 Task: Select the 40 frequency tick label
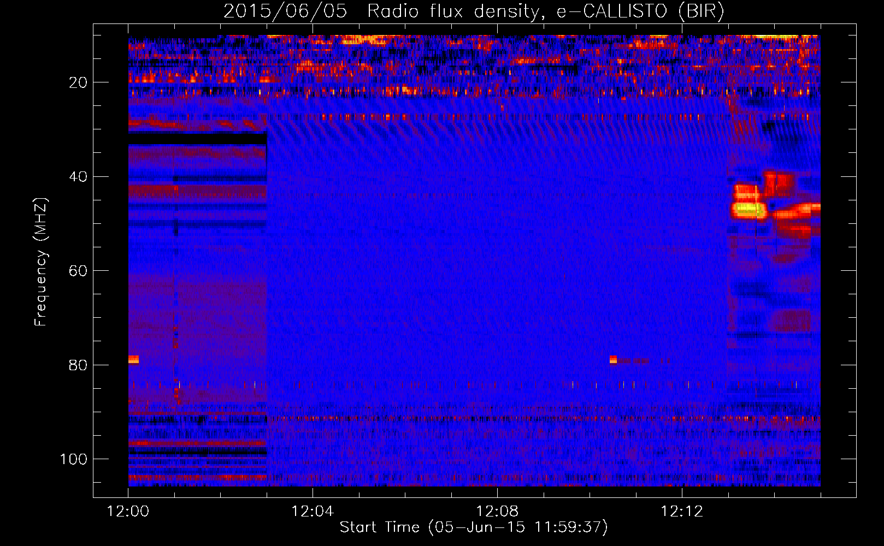point(78,177)
